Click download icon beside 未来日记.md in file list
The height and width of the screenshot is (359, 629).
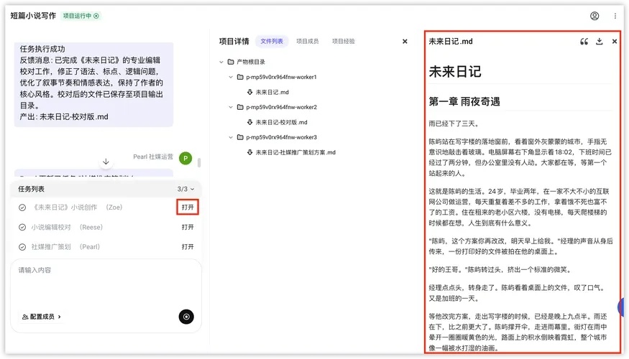click(249, 92)
